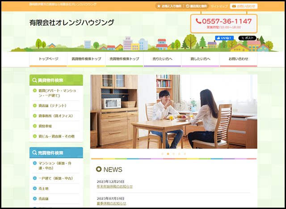The image size is (286, 209).
Task: Open the 売りたい方へ navigation item
Action: tap(162, 59)
